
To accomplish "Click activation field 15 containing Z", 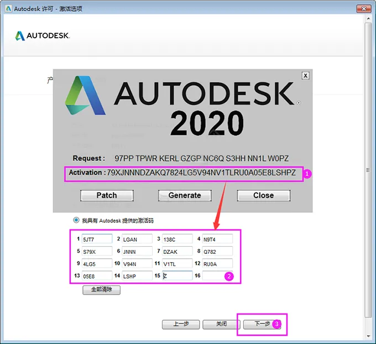I will (177, 275).
